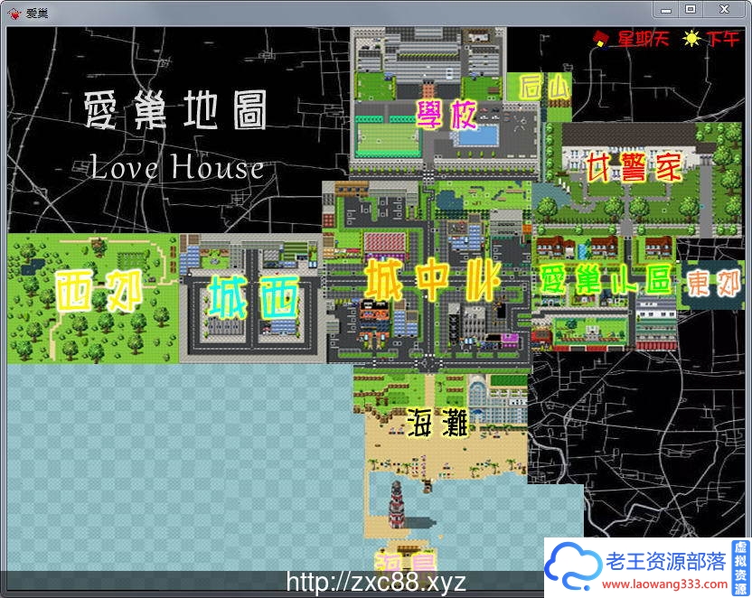The width and height of the screenshot is (752, 598).
Task: Click the vertical 虚拟资源 badge on the right
Action: [739, 567]
